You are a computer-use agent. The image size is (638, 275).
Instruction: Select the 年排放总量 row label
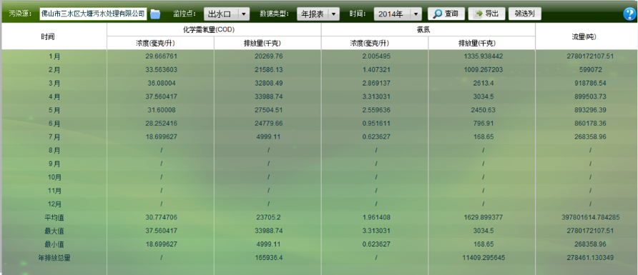tap(54, 258)
